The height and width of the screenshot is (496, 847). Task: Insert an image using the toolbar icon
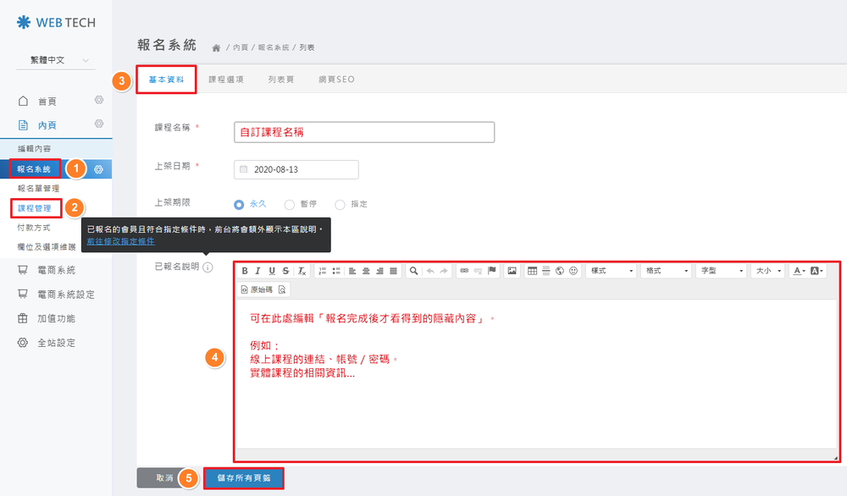[512, 271]
